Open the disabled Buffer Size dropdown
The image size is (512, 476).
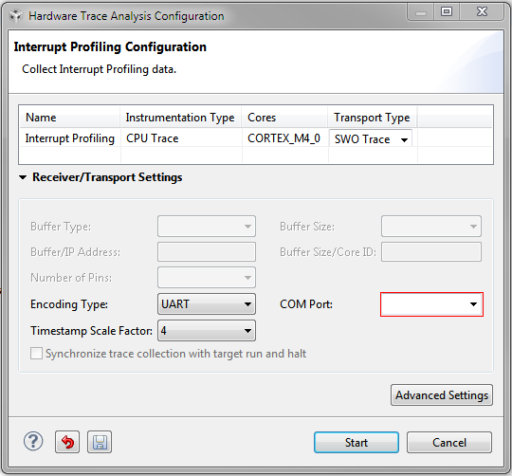click(431, 227)
